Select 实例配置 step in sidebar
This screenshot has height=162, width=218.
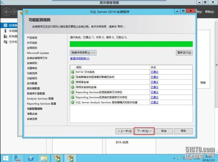32,84
